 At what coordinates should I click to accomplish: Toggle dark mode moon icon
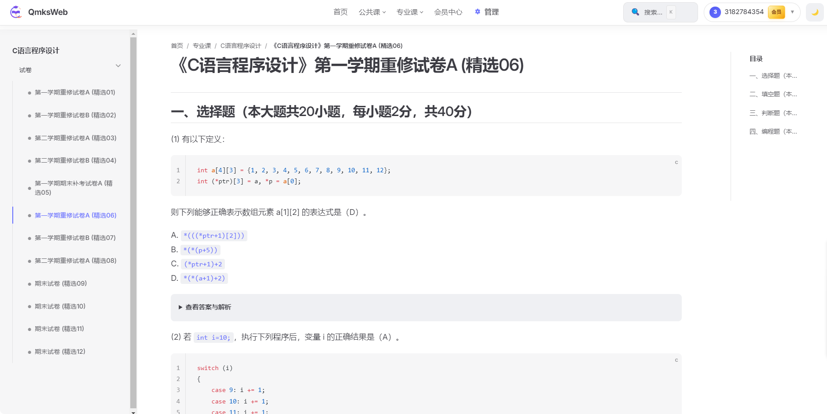pos(815,12)
